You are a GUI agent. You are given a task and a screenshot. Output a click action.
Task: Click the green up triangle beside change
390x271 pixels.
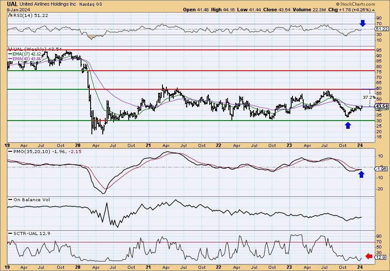pos(374,10)
